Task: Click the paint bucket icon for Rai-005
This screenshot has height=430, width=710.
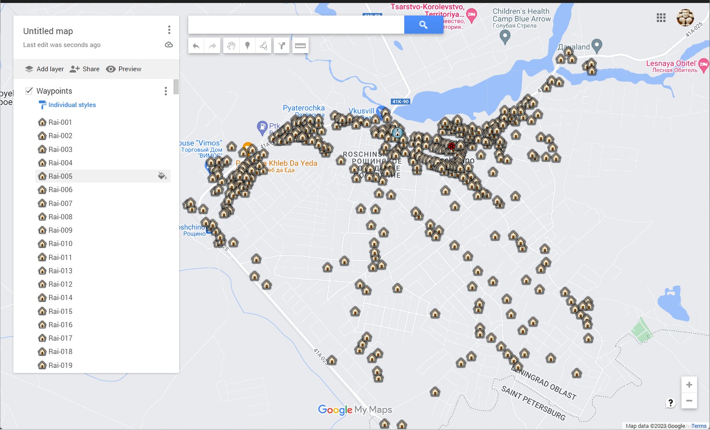Action: [162, 176]
